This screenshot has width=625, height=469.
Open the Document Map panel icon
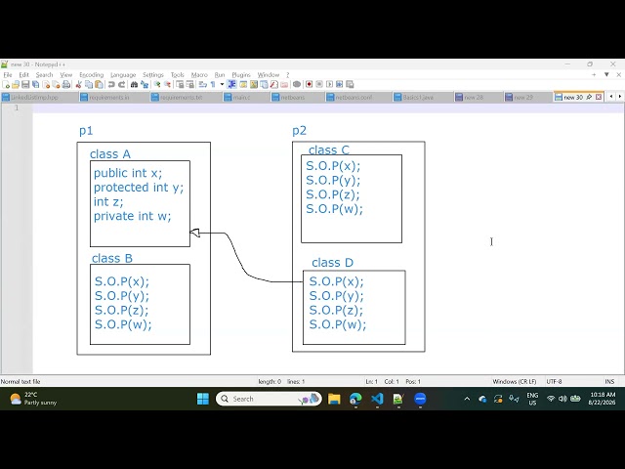254,85
